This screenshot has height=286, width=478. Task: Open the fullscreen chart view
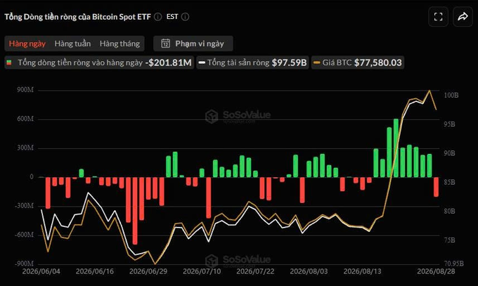pos(438,16)
